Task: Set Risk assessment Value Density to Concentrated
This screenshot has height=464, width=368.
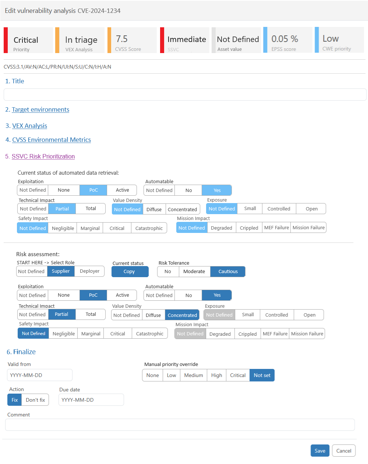Action: 182,315
